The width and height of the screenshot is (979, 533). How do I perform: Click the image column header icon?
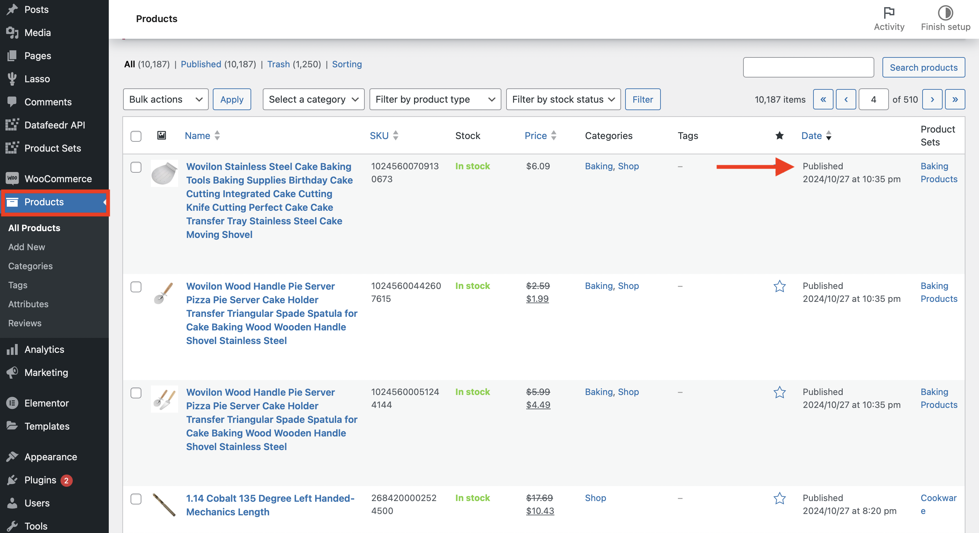tap(161, 135)
